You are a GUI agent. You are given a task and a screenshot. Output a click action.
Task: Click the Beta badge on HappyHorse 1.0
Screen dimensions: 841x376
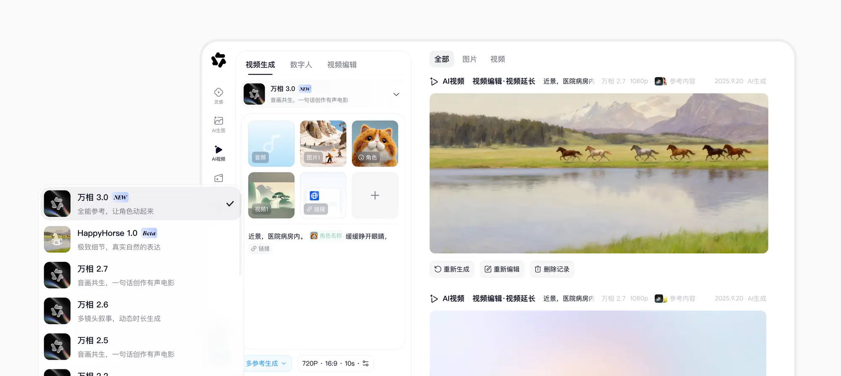point(149,233)
